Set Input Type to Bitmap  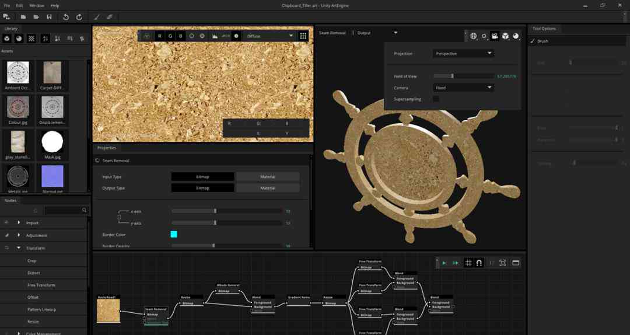[202, 177]
